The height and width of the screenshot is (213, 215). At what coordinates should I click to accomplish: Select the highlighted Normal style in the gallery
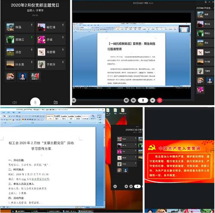pos(50,117)
